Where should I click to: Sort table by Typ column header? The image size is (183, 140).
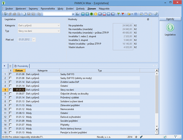pos(100,70)
